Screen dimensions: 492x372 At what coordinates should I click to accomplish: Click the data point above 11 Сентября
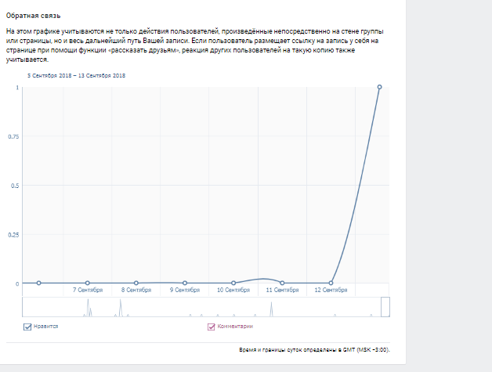(x=282, y=283)
